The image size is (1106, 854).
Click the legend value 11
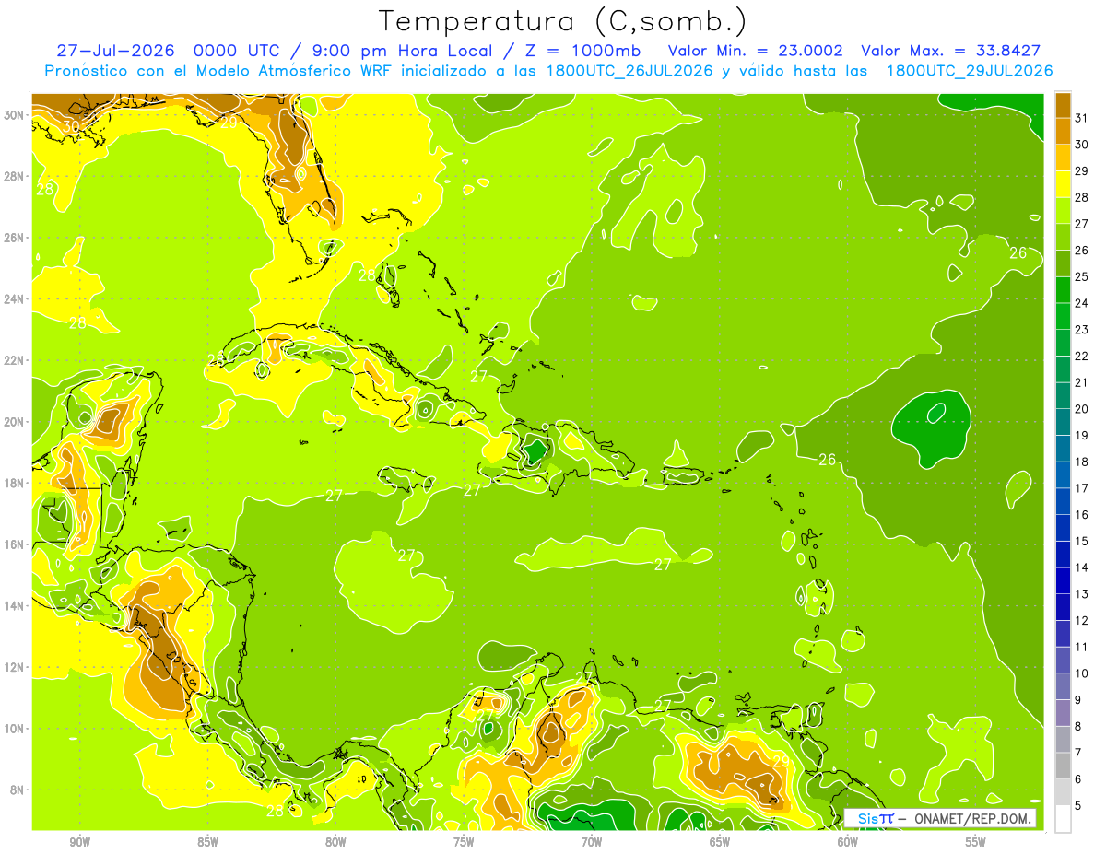point(1081,647)
